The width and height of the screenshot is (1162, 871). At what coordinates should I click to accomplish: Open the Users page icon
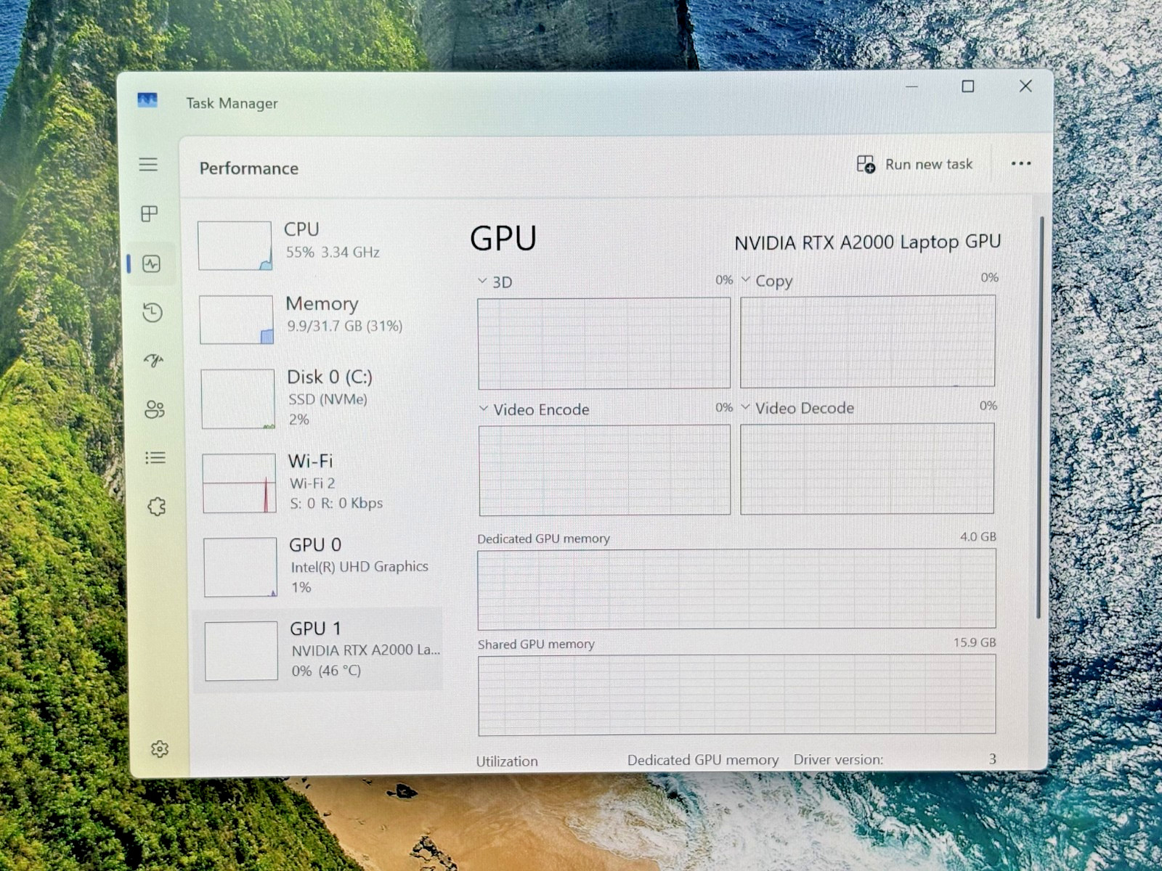155,409
